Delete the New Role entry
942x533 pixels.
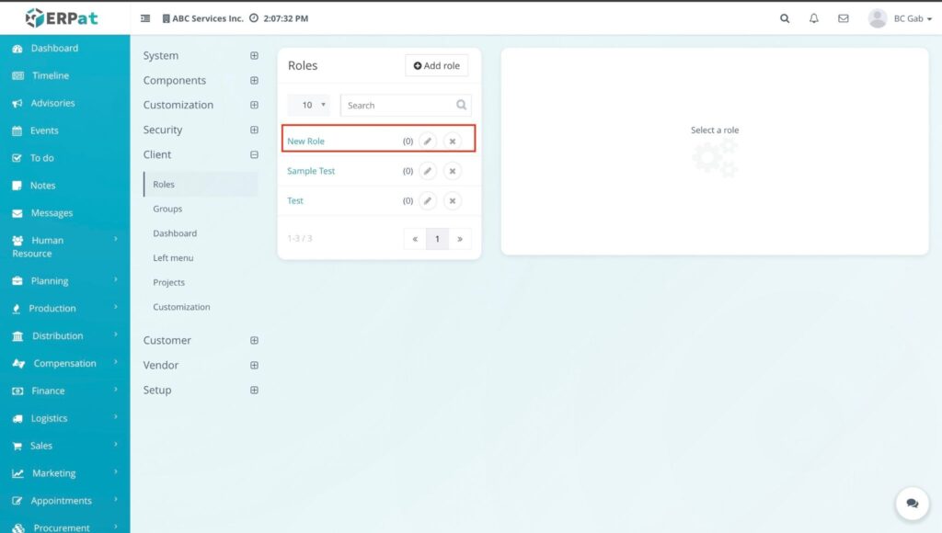point(452,142)
